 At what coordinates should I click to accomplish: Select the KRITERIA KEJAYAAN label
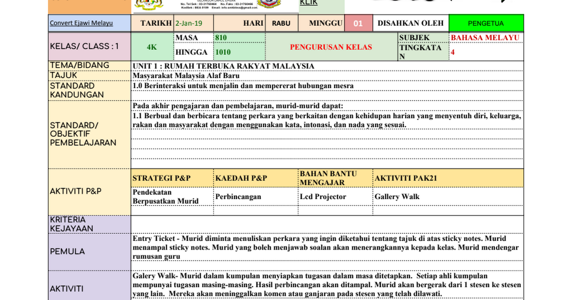[x=90, y=224]
